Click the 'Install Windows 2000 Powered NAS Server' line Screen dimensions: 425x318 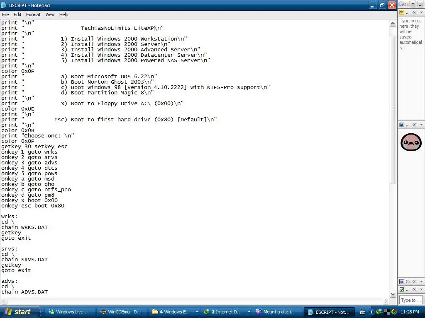click(106, 60)
